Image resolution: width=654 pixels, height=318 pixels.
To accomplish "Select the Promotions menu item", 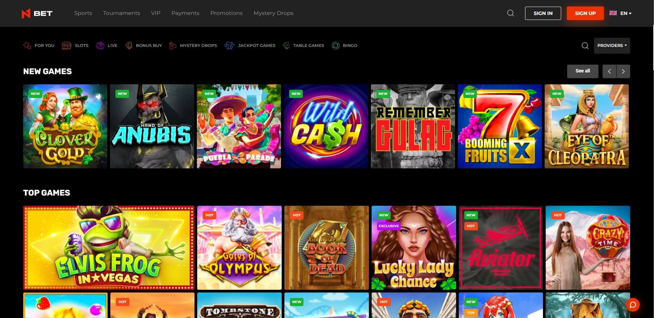I will [x=226, y=13].
